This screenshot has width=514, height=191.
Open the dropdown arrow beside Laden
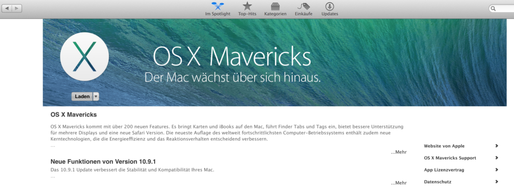click(96, 96)
